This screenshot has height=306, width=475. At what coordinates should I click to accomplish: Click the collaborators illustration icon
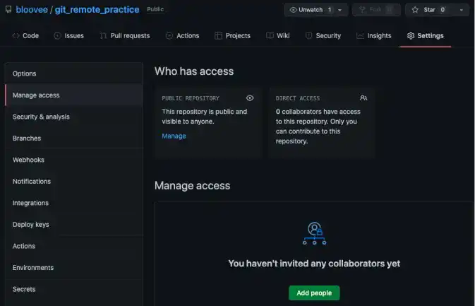tap(315, 233)
